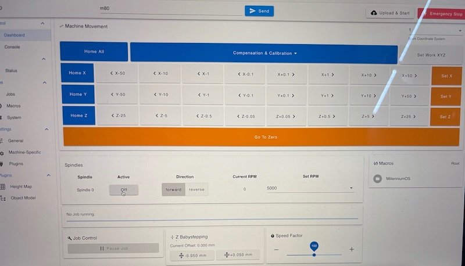Select reverse spindle direction

pos(196,189)
